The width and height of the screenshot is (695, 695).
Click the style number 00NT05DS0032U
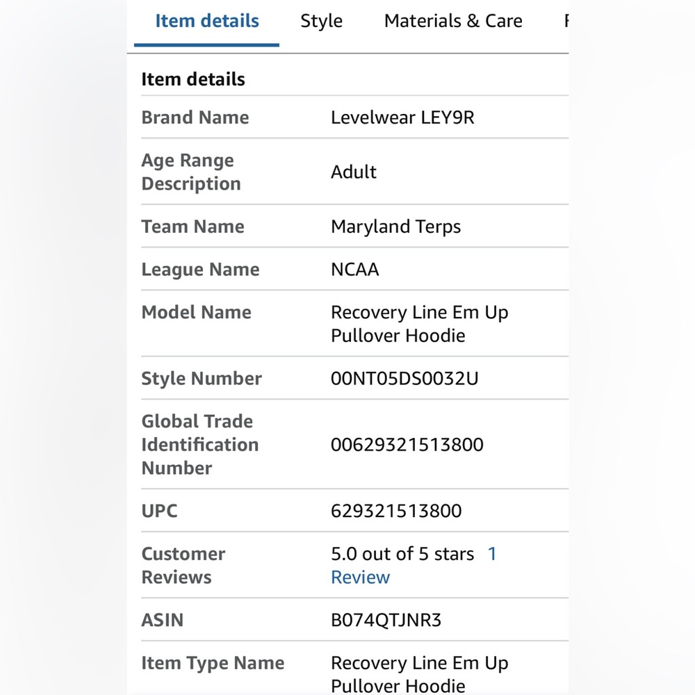pos(404,379)
